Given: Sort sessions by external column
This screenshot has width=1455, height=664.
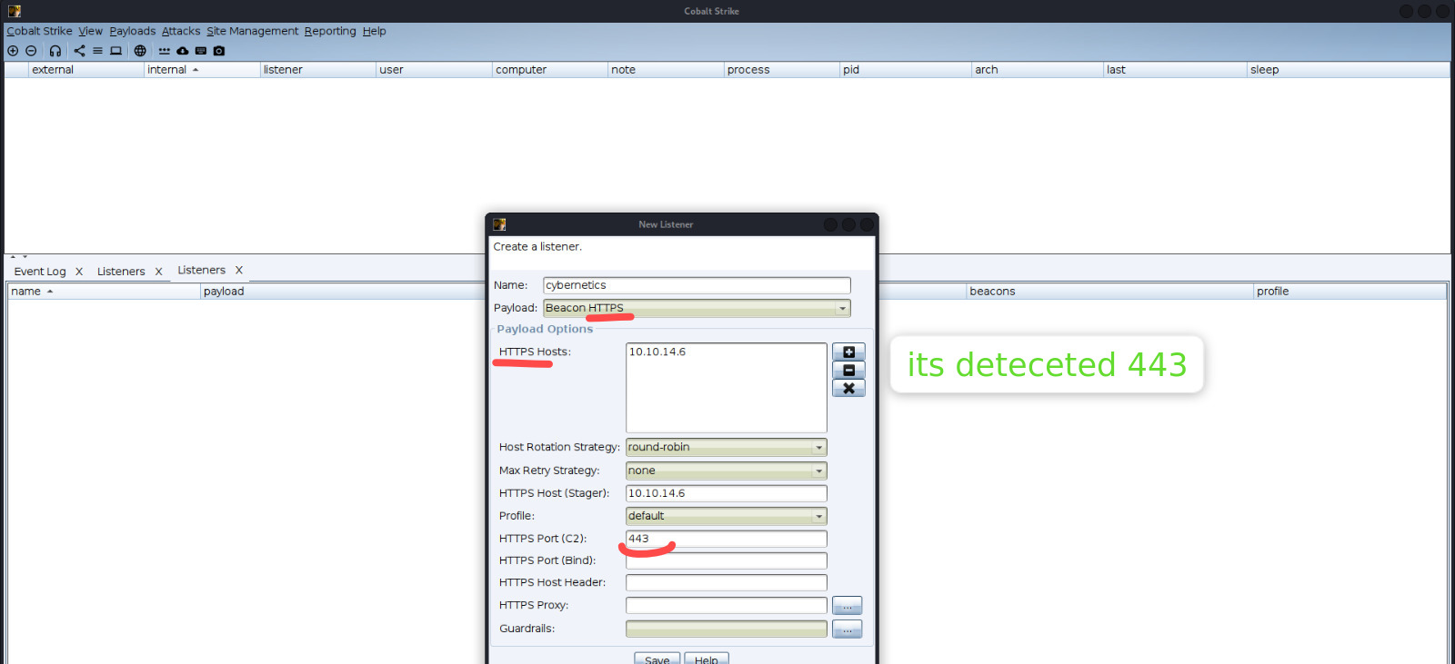Looking at the screenshot, I should 85,70.
